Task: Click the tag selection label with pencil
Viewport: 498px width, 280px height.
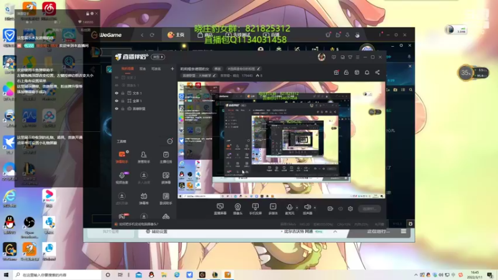Action: tap(243, 68)
